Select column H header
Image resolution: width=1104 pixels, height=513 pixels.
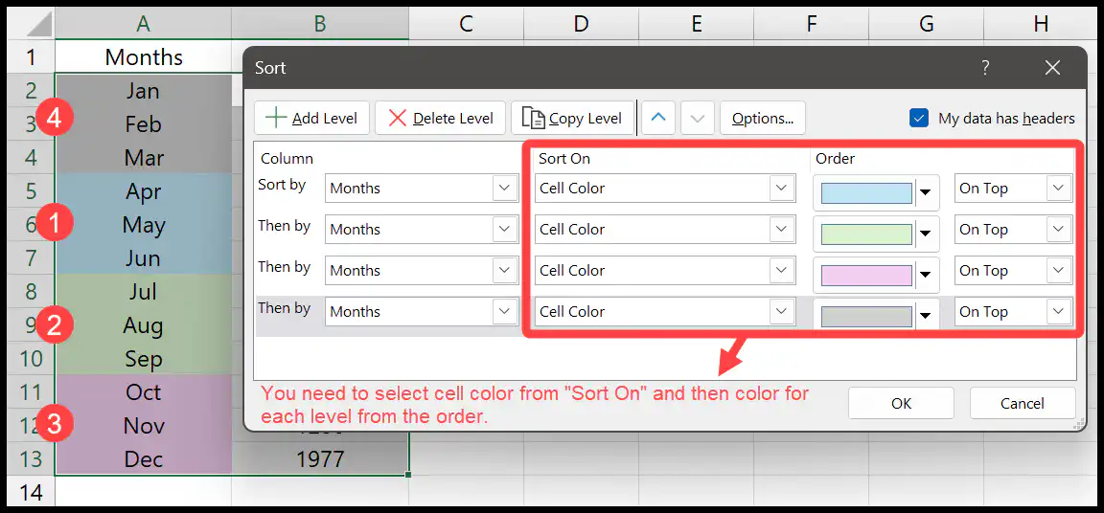[1041, 24]
